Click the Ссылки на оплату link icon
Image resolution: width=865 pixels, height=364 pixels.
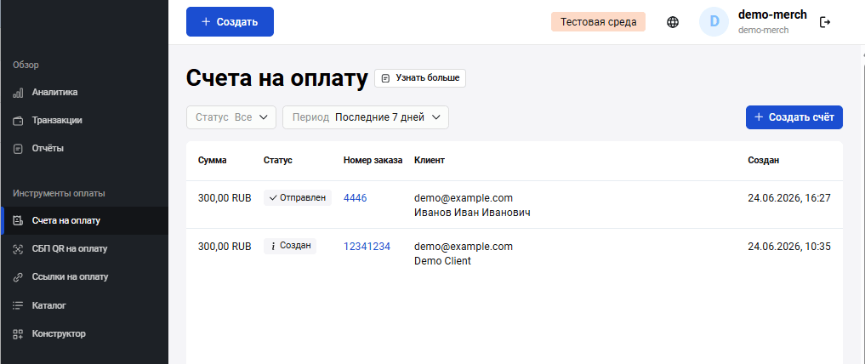(18, 277)
